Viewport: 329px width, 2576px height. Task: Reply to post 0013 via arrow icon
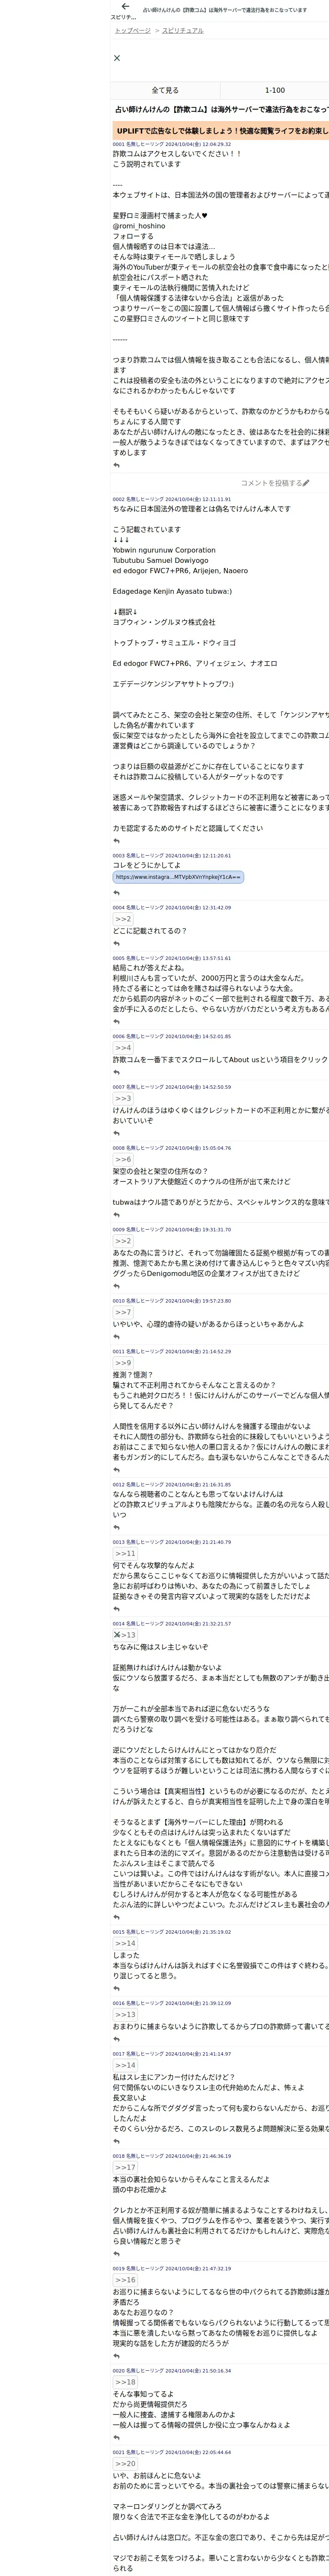pyautogui.click(x=117, y=1609)
